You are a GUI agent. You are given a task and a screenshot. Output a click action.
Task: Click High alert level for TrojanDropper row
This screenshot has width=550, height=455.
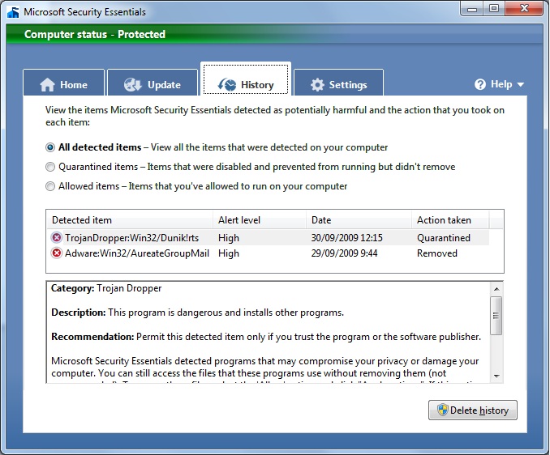tap(228, 238)
